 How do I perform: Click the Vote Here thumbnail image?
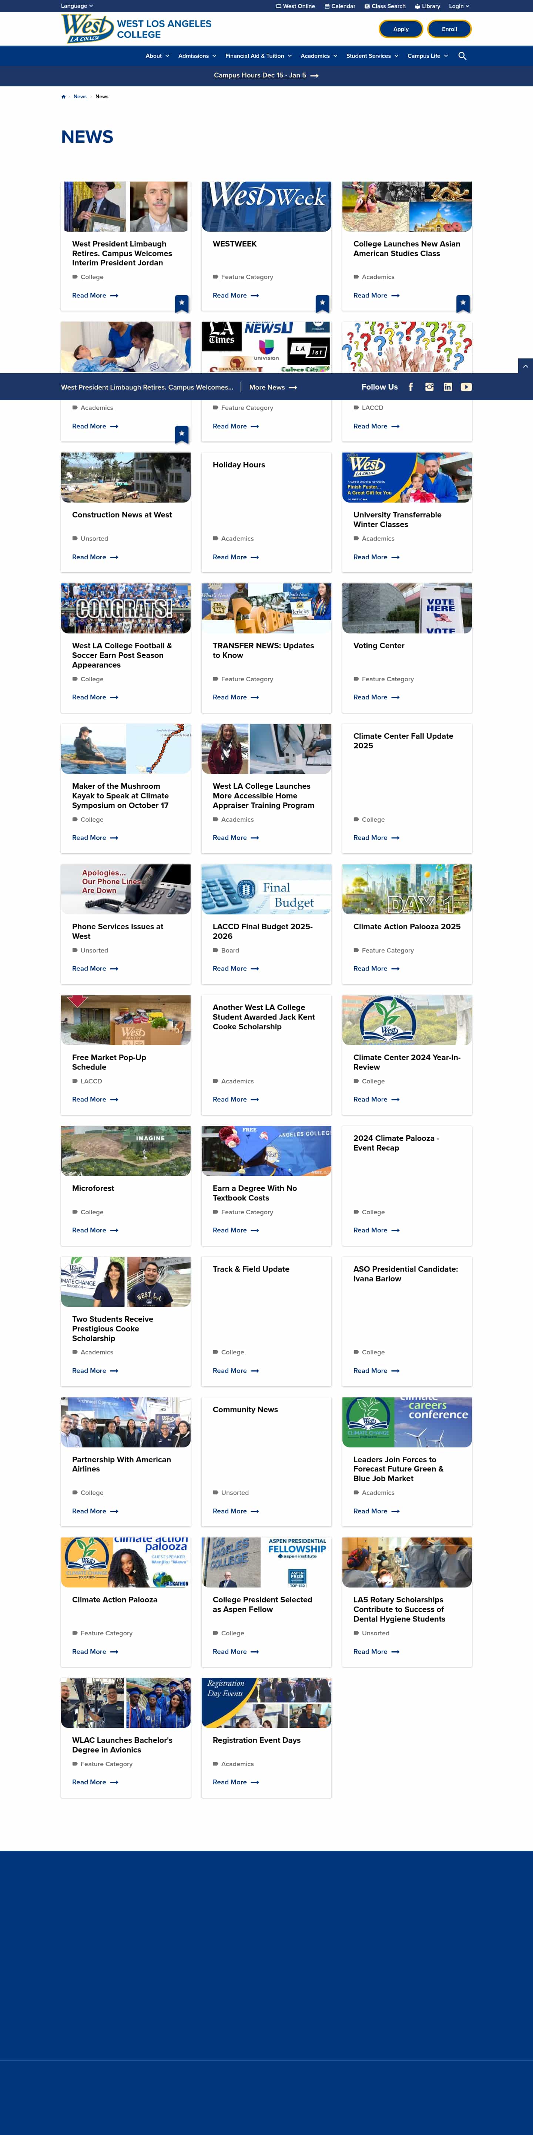point(407,608)
